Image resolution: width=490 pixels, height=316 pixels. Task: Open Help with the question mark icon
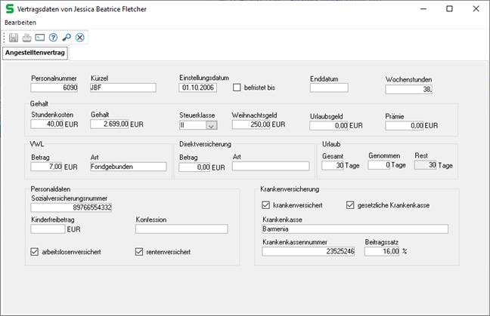(53, 37)
